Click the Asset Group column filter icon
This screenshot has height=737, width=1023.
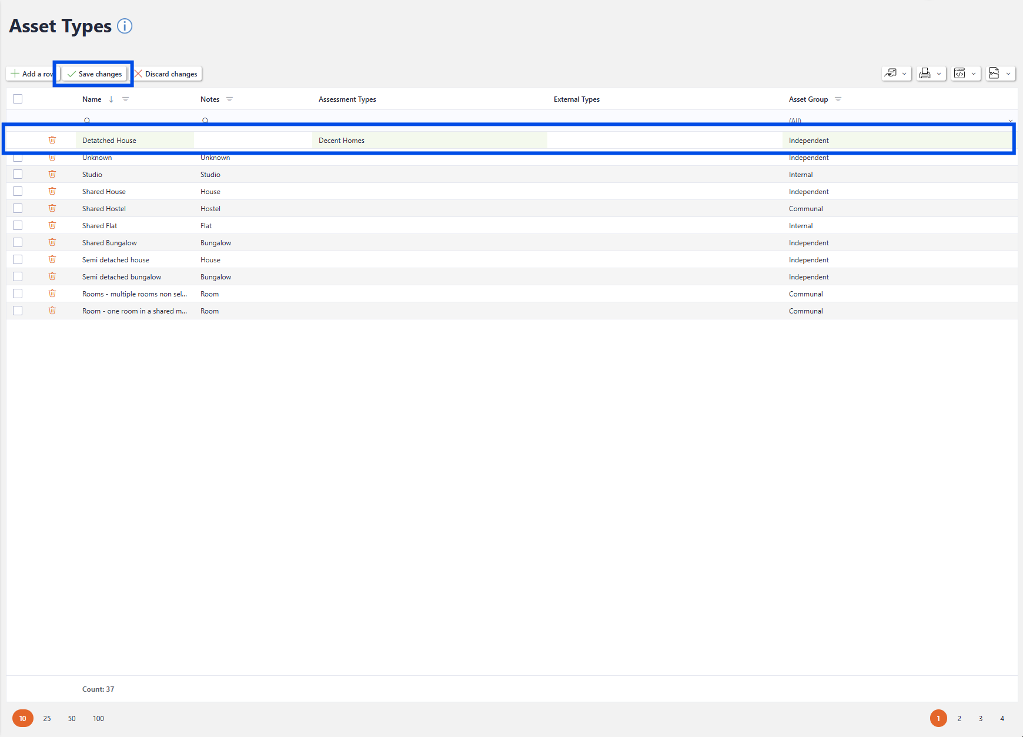pos(838,99)
